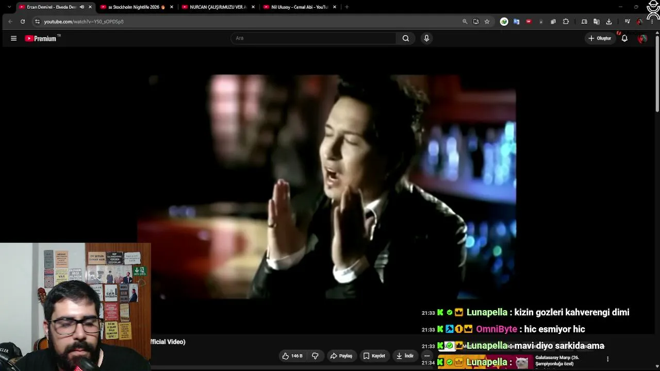This screenshot has width=660, height=371.
Task: Open the YouTube guide hamburger menu
Action: pyautogui.click(x=14, y=38)
